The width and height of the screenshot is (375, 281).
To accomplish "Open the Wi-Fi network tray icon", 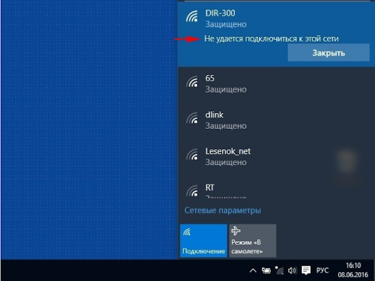I will 279,270.
